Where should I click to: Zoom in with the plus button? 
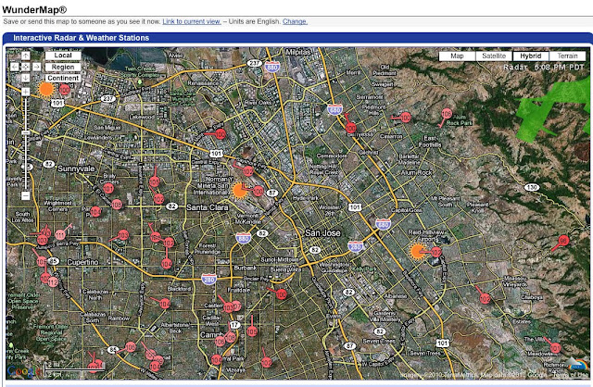coord(25,92)
